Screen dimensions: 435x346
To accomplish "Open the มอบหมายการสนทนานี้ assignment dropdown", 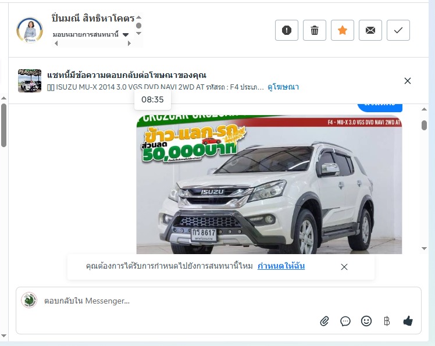I will 91,35.
